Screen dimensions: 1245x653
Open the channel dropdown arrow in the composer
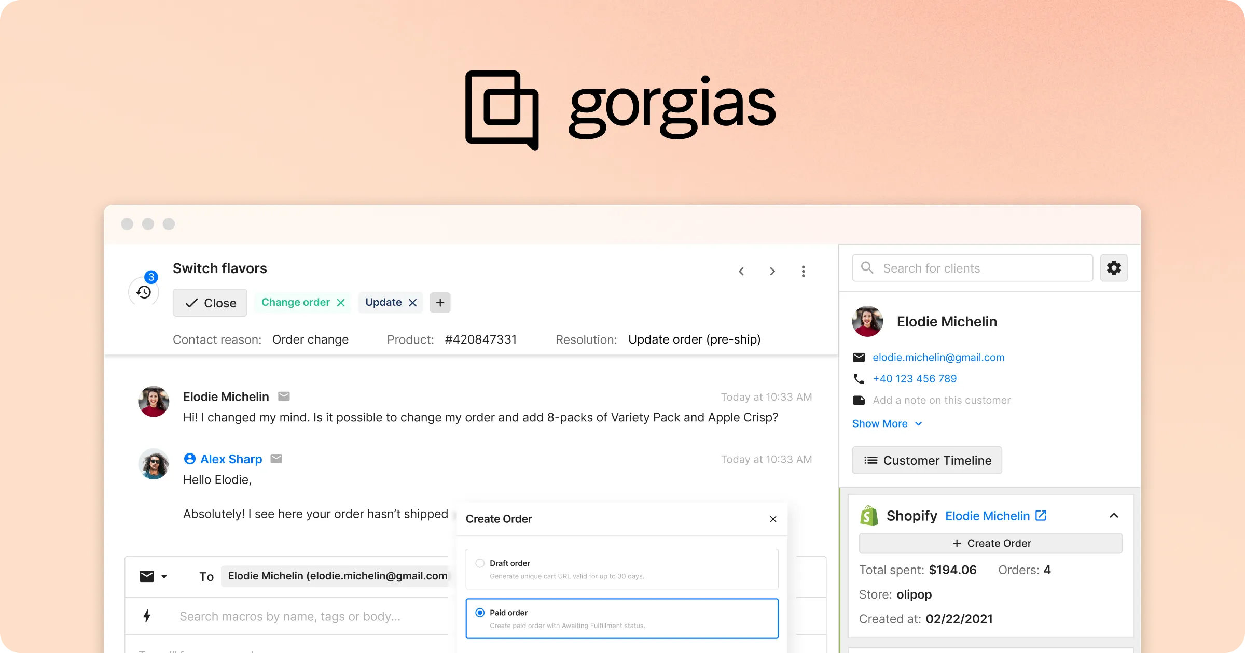165,576
